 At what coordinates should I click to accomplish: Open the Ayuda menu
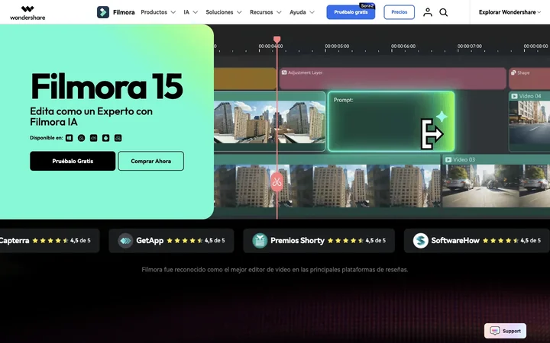302,12
